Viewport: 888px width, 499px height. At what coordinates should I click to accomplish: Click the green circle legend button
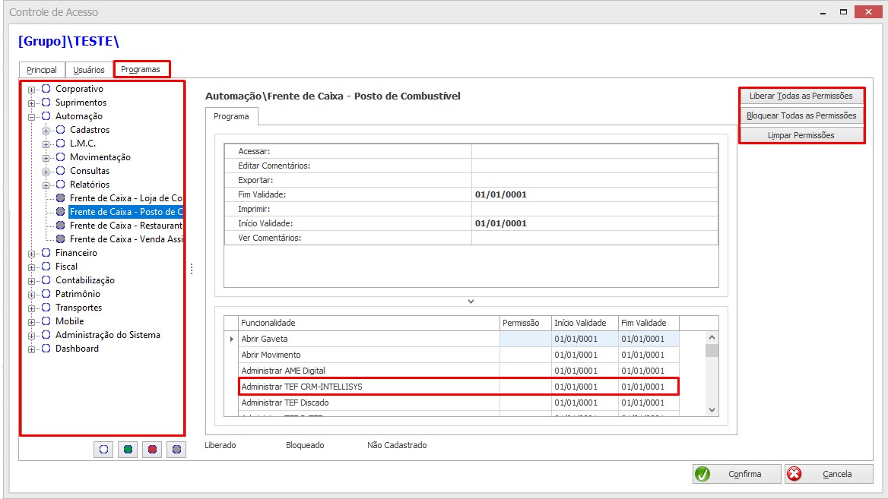click(x=128, y=449)
